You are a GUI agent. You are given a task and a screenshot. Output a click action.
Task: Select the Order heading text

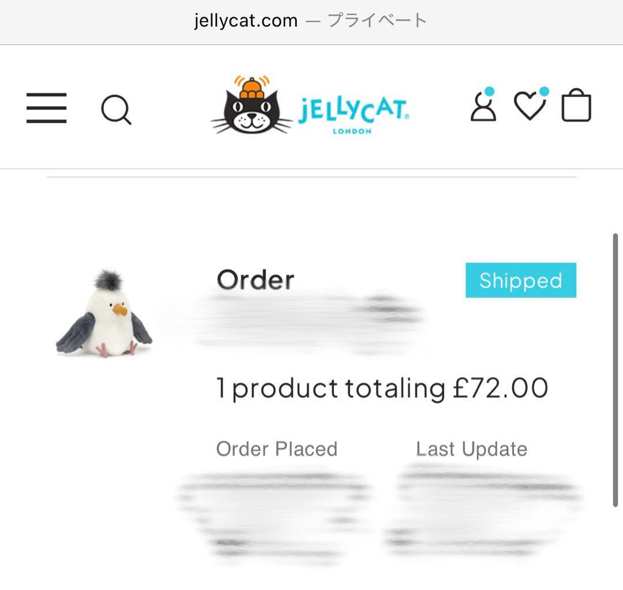click(255, 280)
